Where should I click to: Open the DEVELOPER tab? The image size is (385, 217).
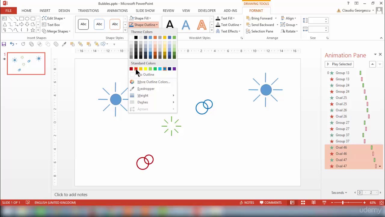207,11
